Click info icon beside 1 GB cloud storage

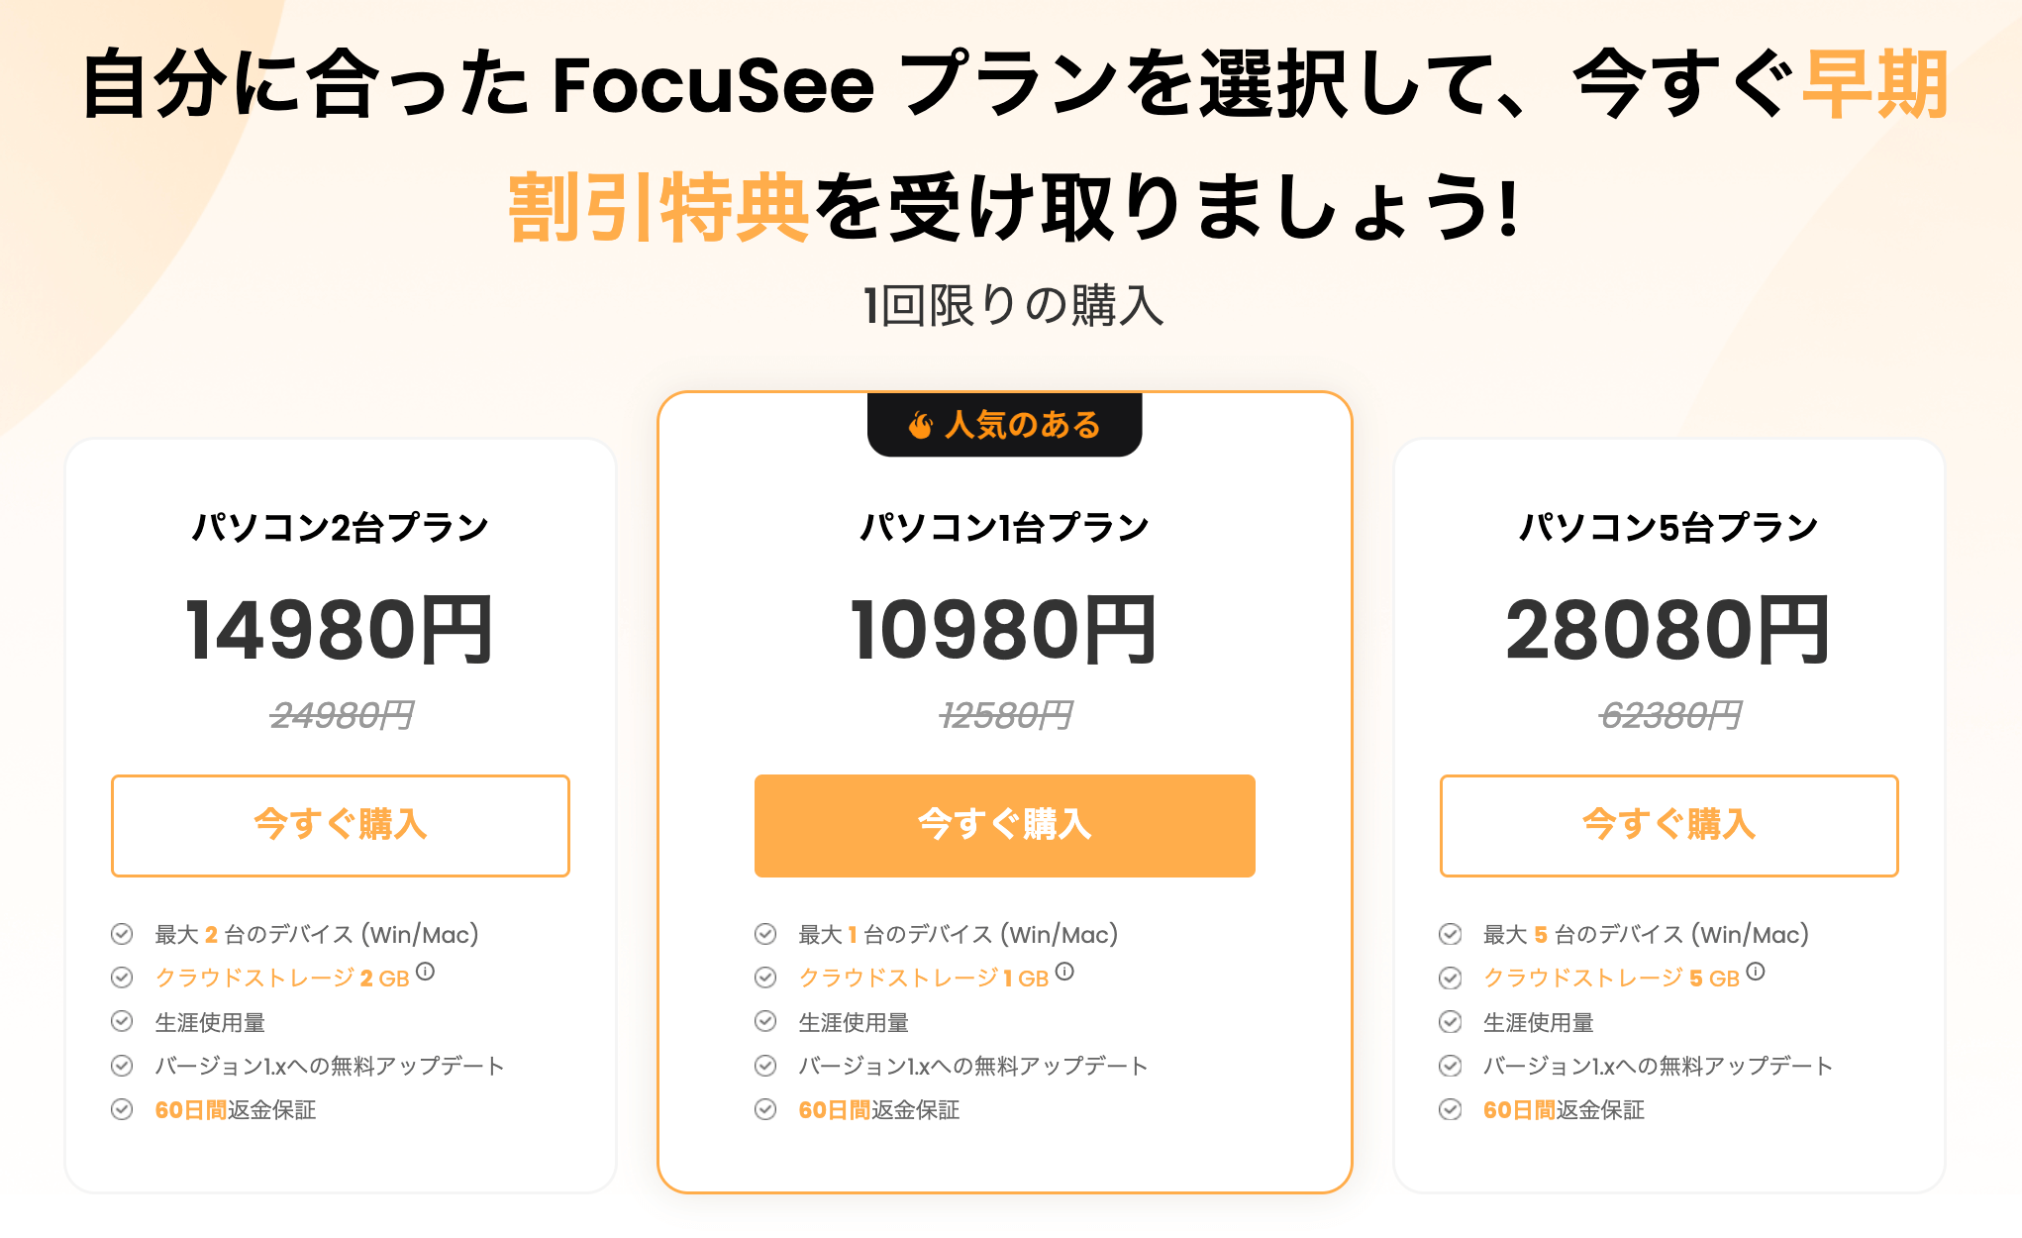click(x=1064, y=972)
